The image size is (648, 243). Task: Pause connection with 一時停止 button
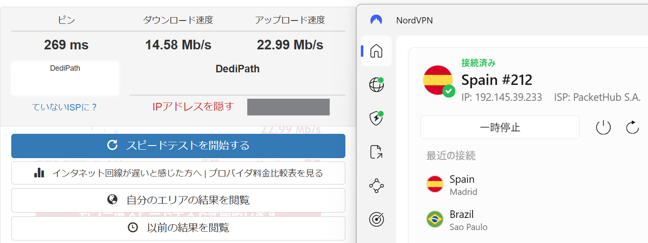point(500,127)
